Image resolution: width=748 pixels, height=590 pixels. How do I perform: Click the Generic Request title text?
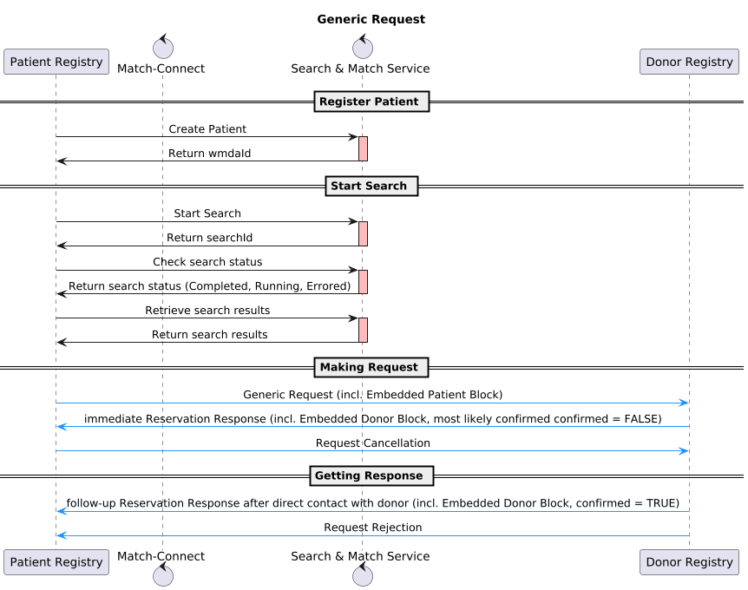(371, 19)
